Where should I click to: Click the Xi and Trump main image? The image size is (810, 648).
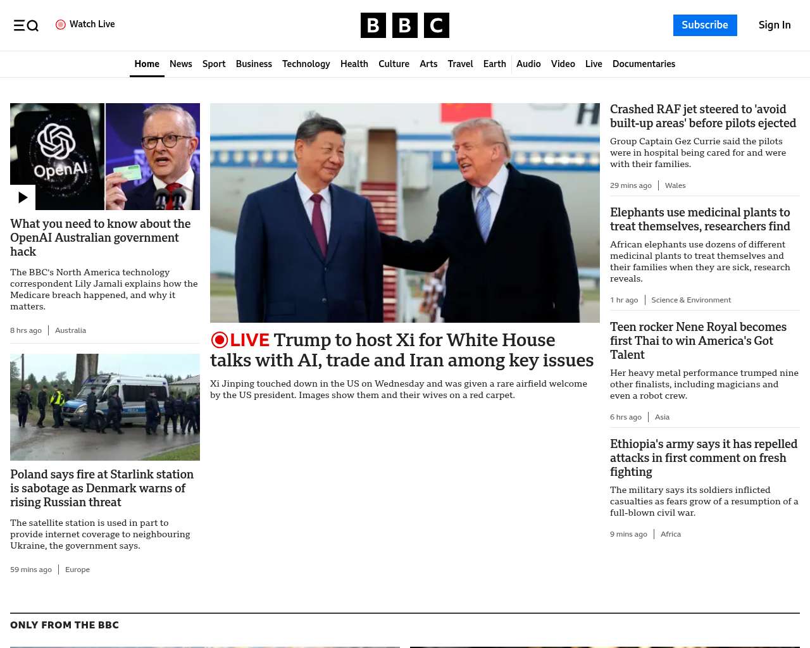[x=405, y=213]
